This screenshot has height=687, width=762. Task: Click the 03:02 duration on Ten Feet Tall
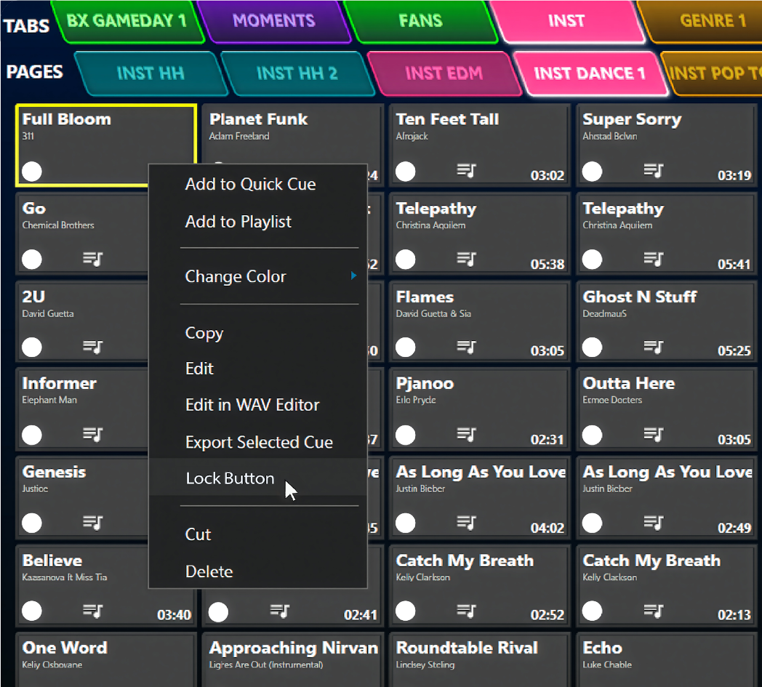[x=548, y=175]
